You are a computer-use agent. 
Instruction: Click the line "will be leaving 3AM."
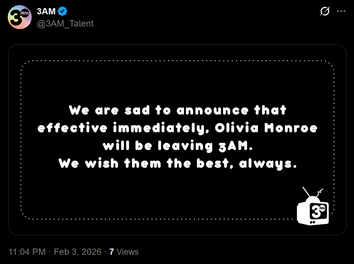point(178,146)
